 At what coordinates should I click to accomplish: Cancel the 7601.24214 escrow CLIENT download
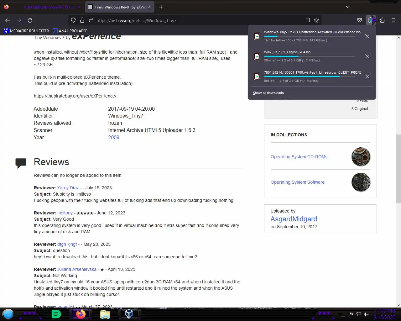click(367, 76)
